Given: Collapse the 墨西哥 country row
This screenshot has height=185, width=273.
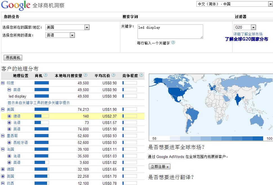Looking at the screenshot, I should 3,136.
